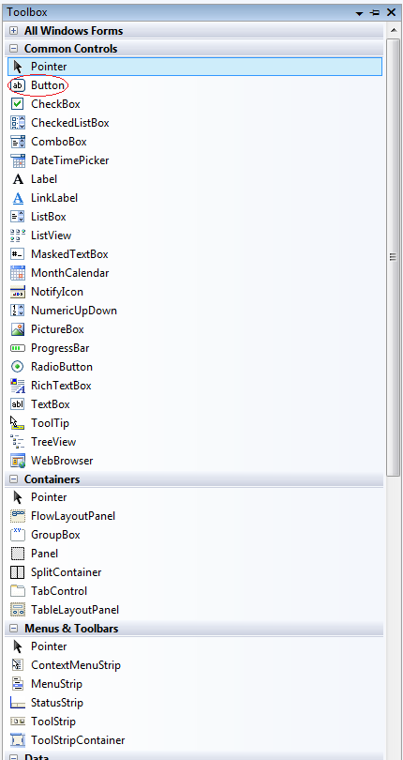Select the ProgressBar control icon

pyautogui.click(x=18, y=348)
